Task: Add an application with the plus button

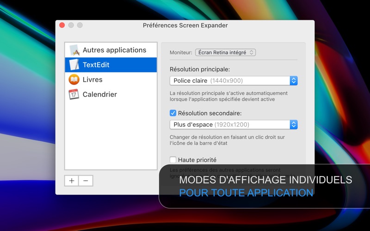Action: point(72,181)
